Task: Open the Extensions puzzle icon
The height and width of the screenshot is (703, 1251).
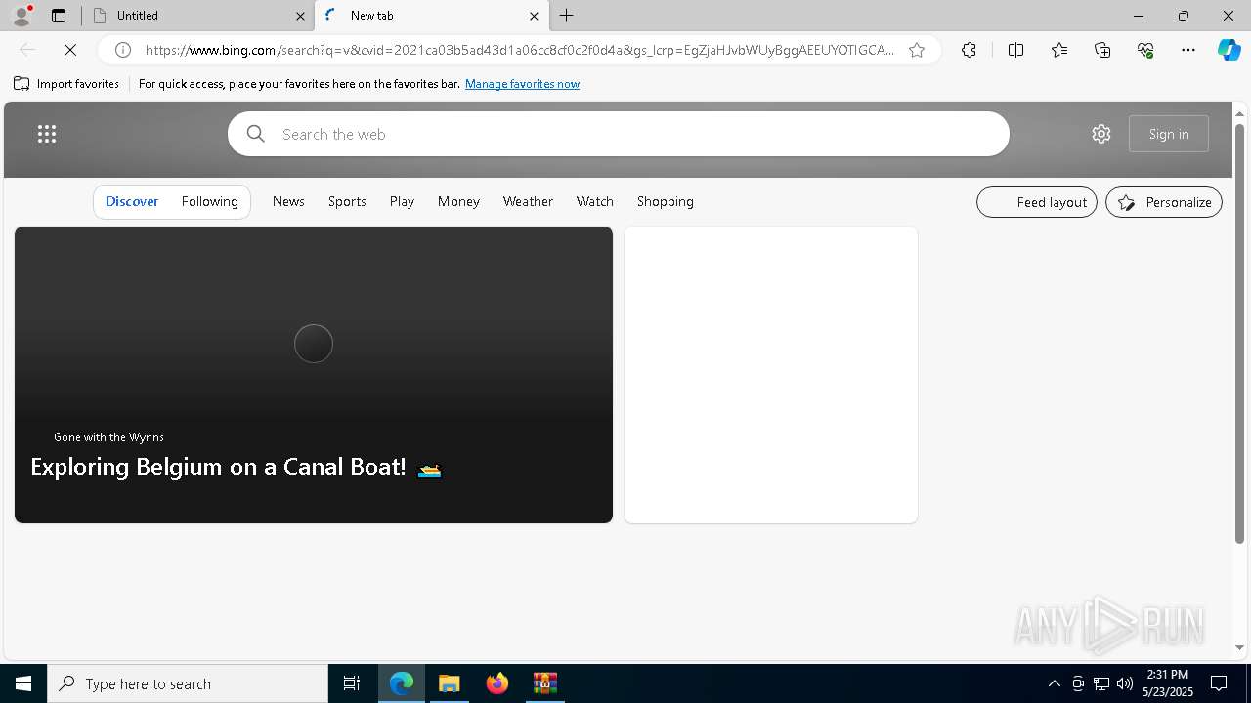Action: tap(969, 50)
